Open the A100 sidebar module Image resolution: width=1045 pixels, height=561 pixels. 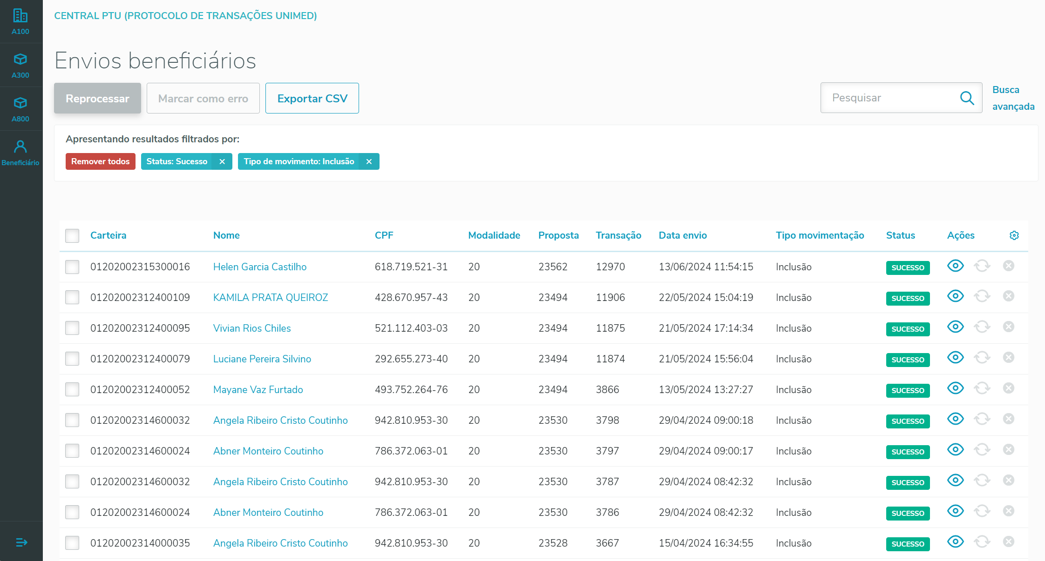(x=20, y=21)
